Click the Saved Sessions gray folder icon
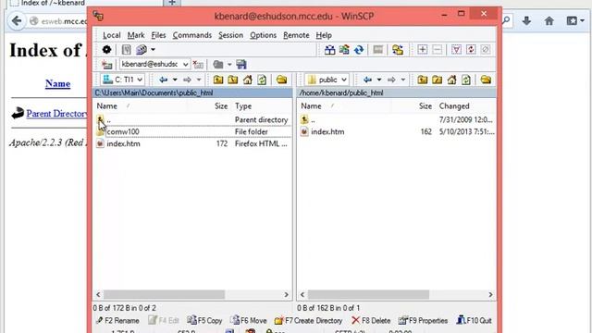Screen dimensions: 592x333 (x=218, y=65)
